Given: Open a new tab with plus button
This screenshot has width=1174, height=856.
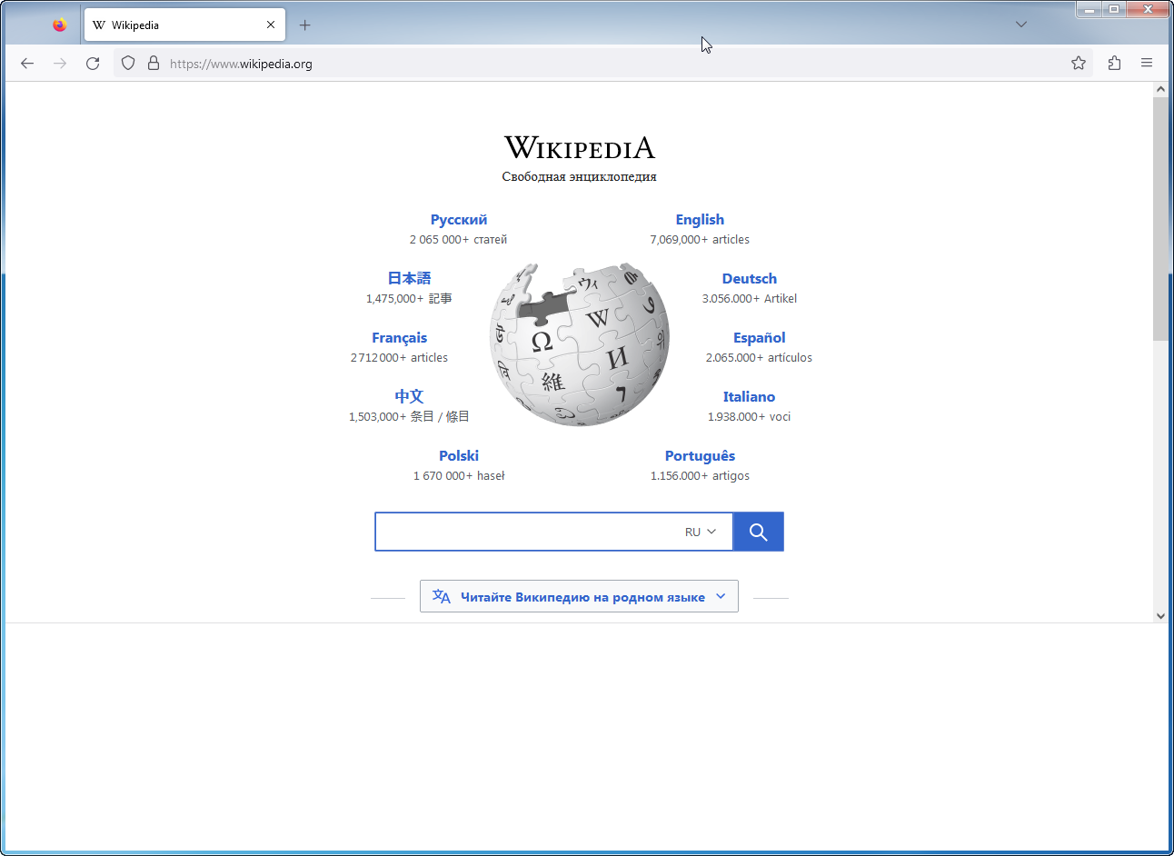Looking at the screenshot, I should pos(305,25).
